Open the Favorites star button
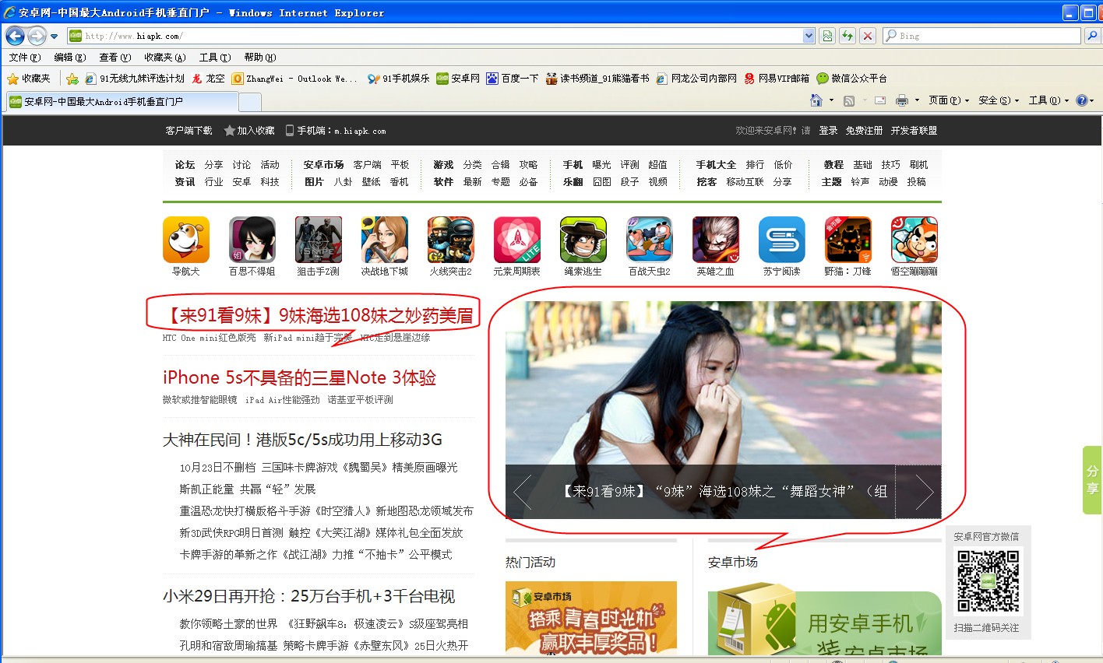Screen dimensions: 1103x663 [29, 79]
